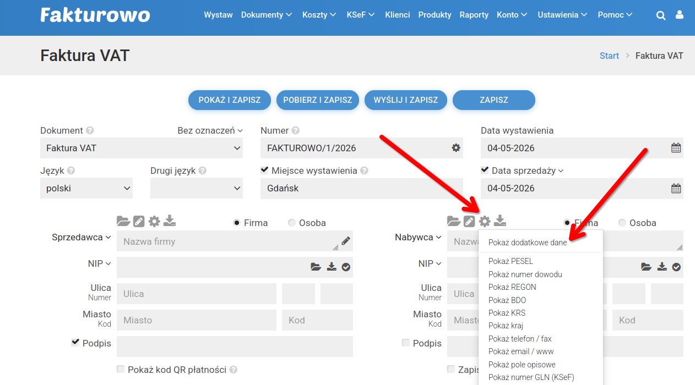Image resolution: width=695 pixels, height=385 pixels.
Task: Uncheck Sprzedawca Podpis checkbox
Action: (x=75, y=342)
